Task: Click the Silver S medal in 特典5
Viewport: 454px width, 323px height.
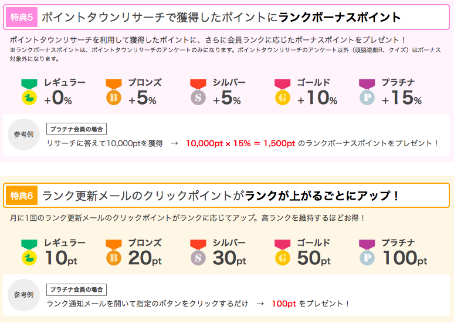Action: pos(198,92)
